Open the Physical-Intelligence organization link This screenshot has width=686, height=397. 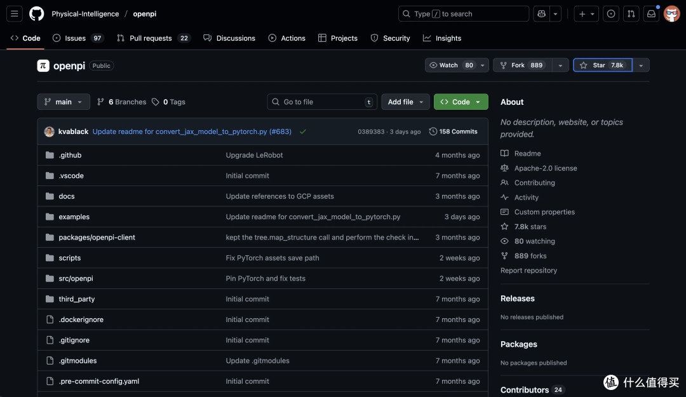click(x=85, y=14)
